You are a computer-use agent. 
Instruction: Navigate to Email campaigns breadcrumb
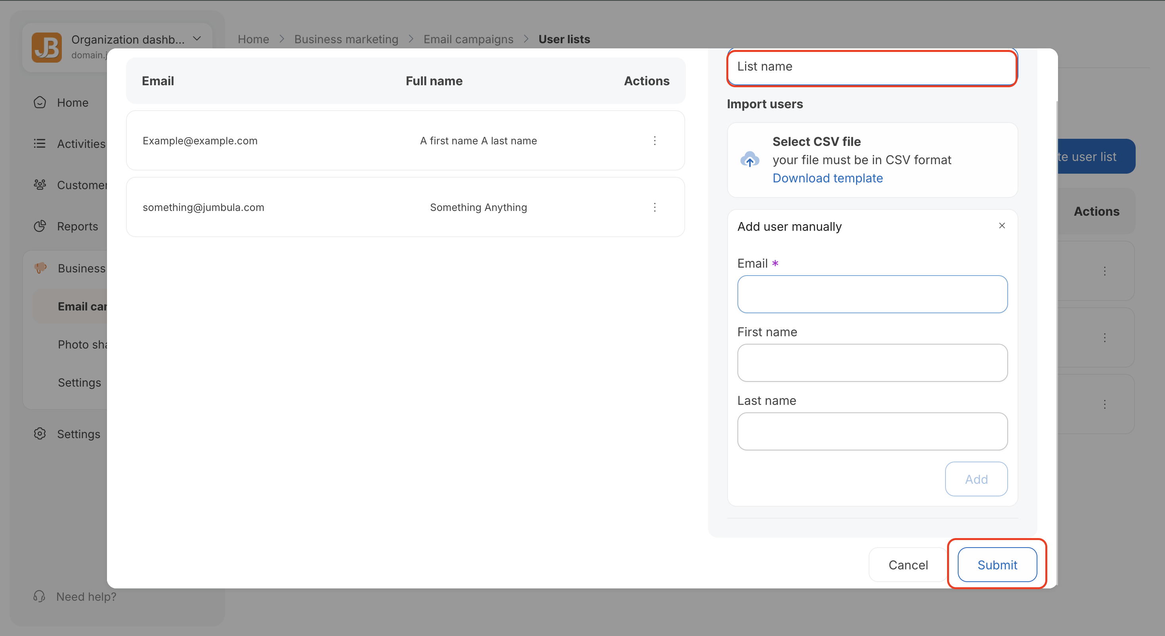pyautogui.click(x=468, y=39)
